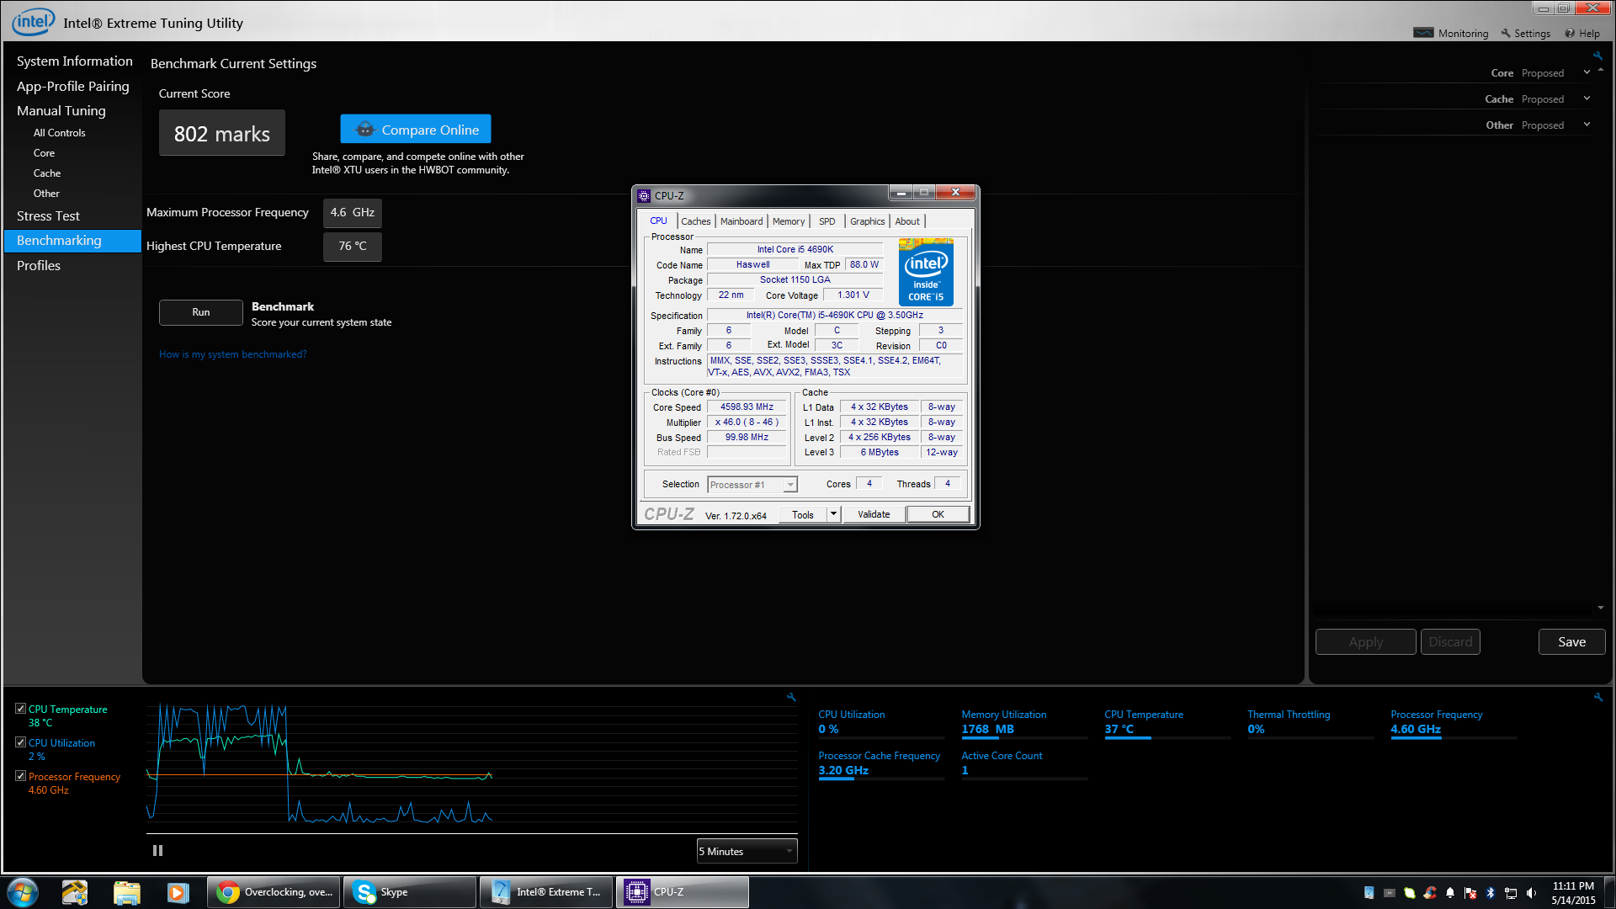Open Stress Test in the sidebar
This screenshot has width=1616, height=909.
(48, 216)
